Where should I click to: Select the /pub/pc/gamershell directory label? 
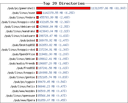point(21,8)
